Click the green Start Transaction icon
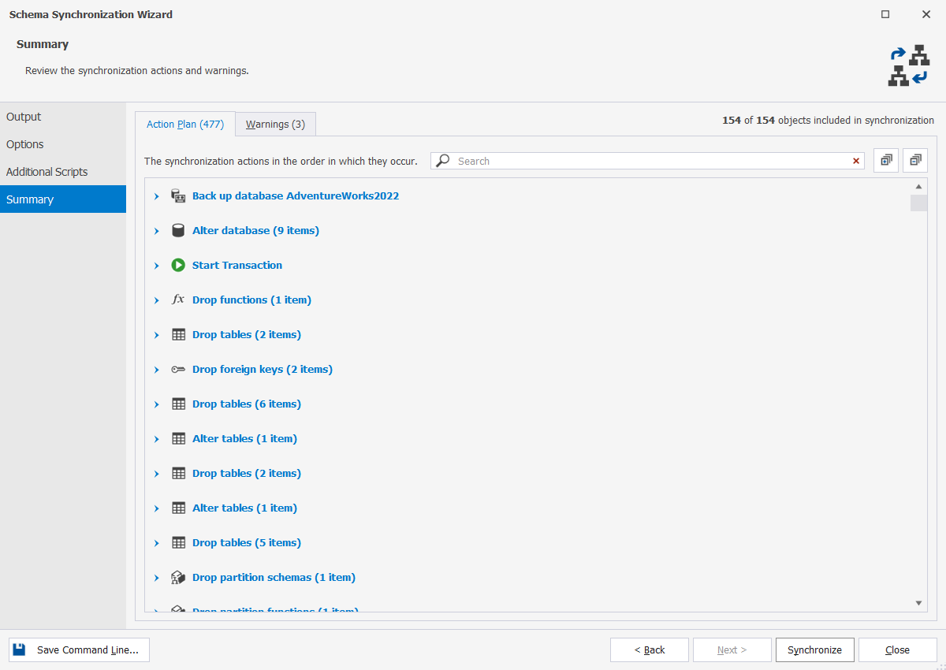The width and height of the screenshot is (946, 670). (x=178, y=265)
